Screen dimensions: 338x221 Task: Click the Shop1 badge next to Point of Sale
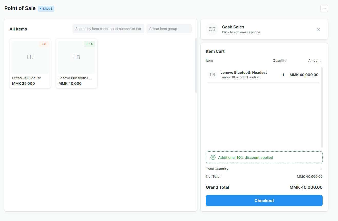[46, 8]
